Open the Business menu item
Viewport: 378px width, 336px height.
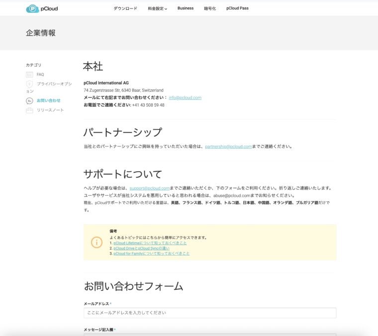tap(186, 8)
